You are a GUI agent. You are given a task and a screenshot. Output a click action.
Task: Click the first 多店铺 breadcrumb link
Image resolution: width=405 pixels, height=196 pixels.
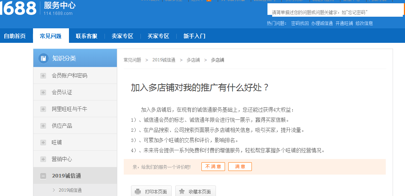click(193, 60)
